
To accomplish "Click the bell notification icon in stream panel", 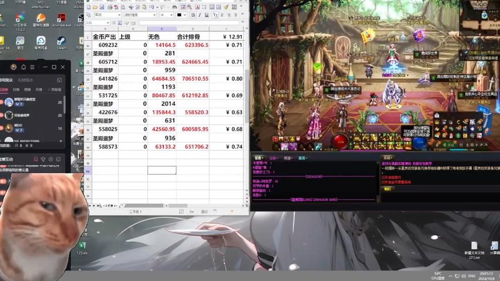I will click(24, 67).
